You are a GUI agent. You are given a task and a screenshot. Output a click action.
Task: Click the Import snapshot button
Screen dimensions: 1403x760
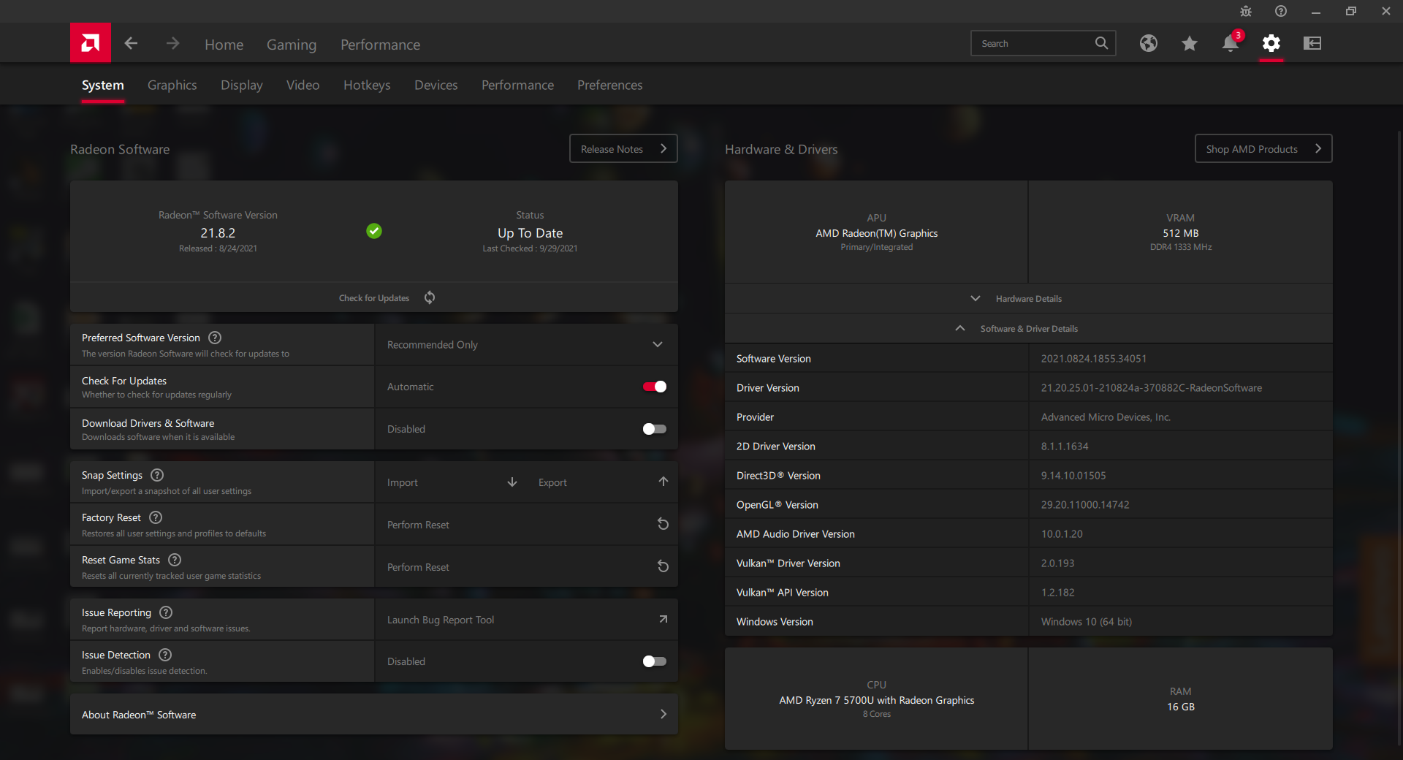[450, 482]
